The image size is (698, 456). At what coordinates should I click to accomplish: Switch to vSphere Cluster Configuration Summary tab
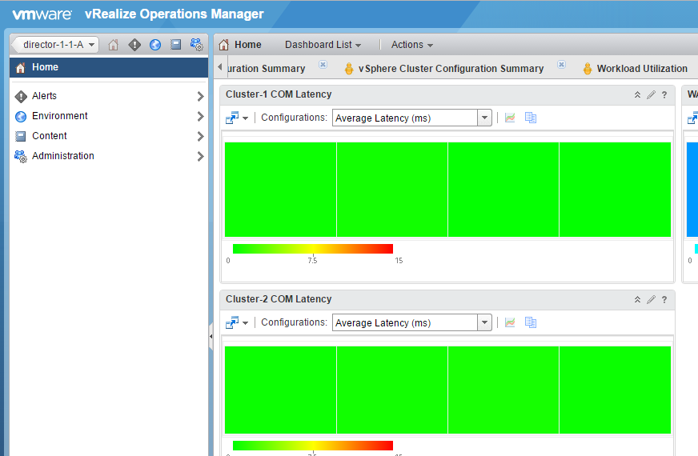tap(451, 69)
